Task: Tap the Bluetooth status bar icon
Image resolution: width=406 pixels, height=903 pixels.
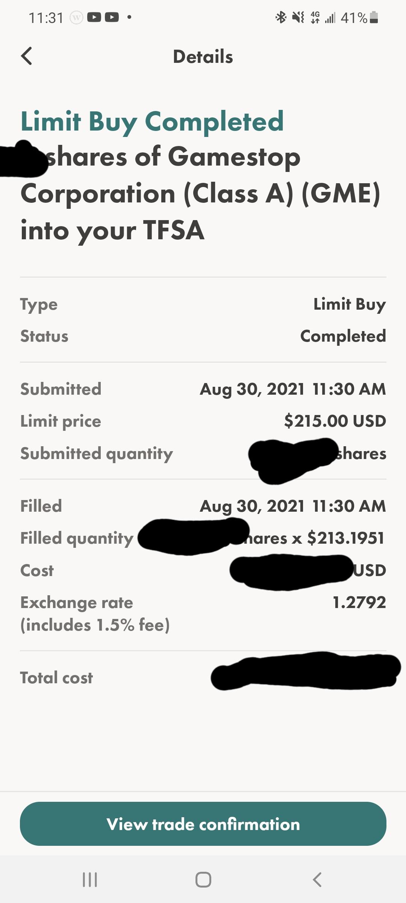Action: pos(281,17)
